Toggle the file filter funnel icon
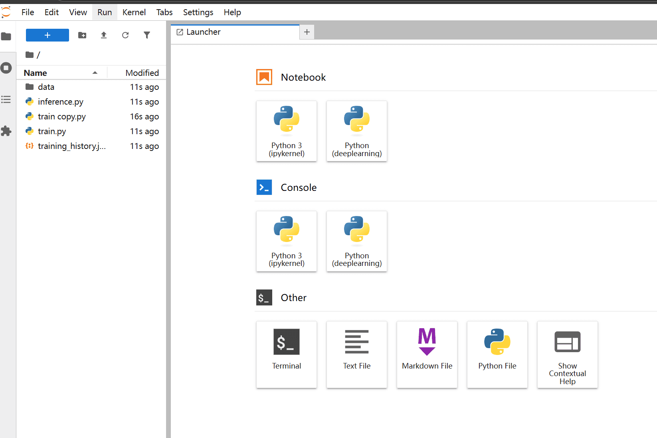 (147, 35)
